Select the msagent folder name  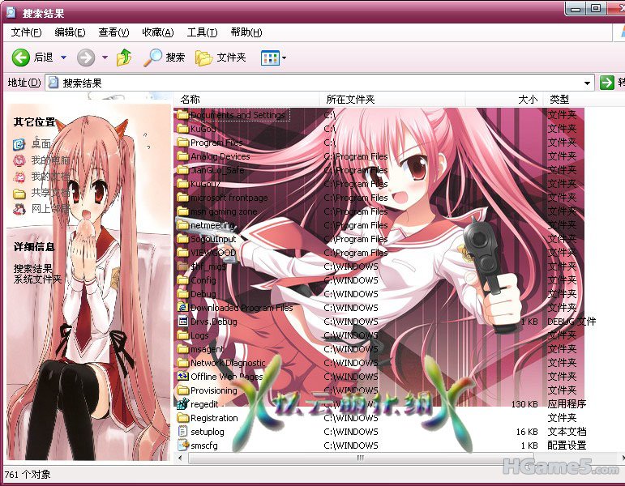(x=207, y=349)
